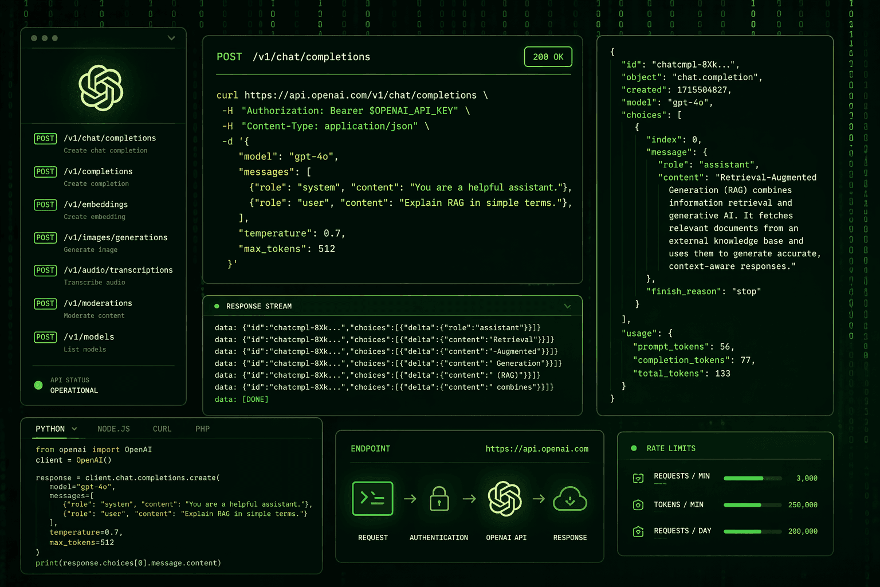Viewport: 880px width, 587px height.
Task: Click the Requests / Min icon
Action: pyautogui.click(x=638, y=478)
